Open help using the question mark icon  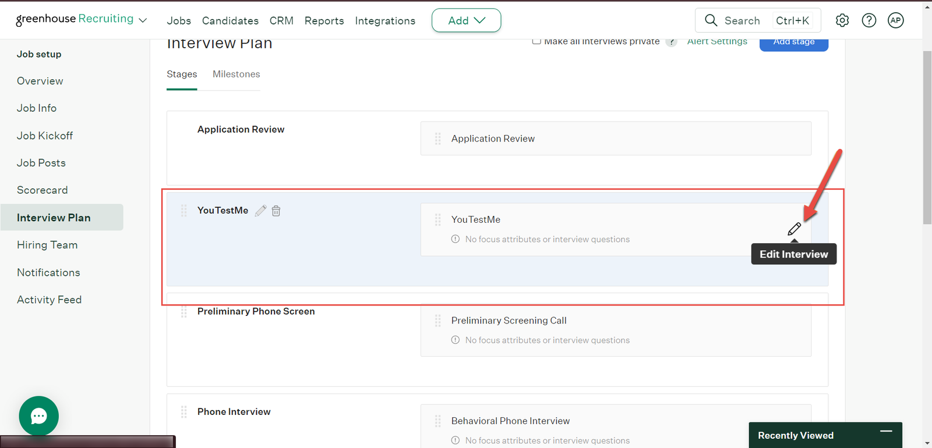(869, 20)
